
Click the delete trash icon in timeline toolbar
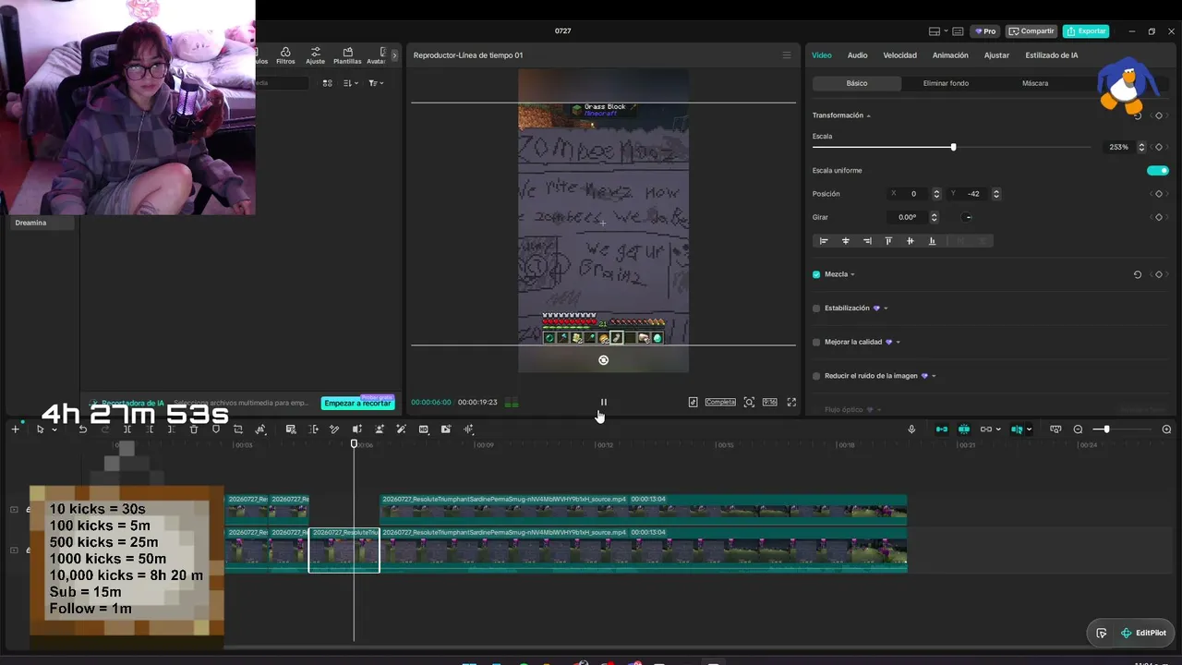pyautogui.click(x=193, y=429)
